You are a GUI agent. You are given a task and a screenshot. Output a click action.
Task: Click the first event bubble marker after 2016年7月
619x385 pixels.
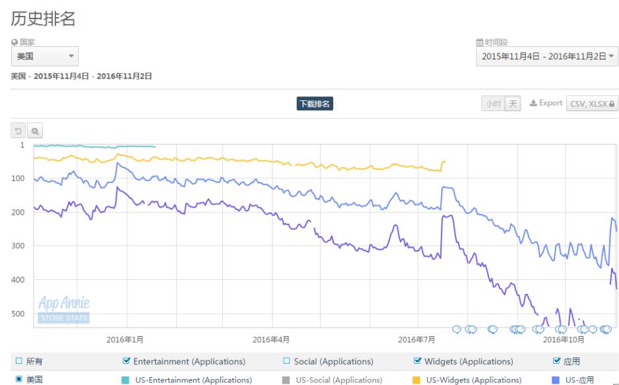[456, 329]
